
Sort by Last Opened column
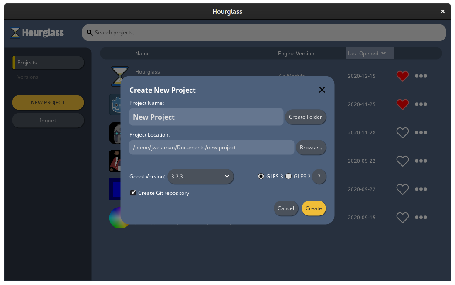tap(369, 53)
